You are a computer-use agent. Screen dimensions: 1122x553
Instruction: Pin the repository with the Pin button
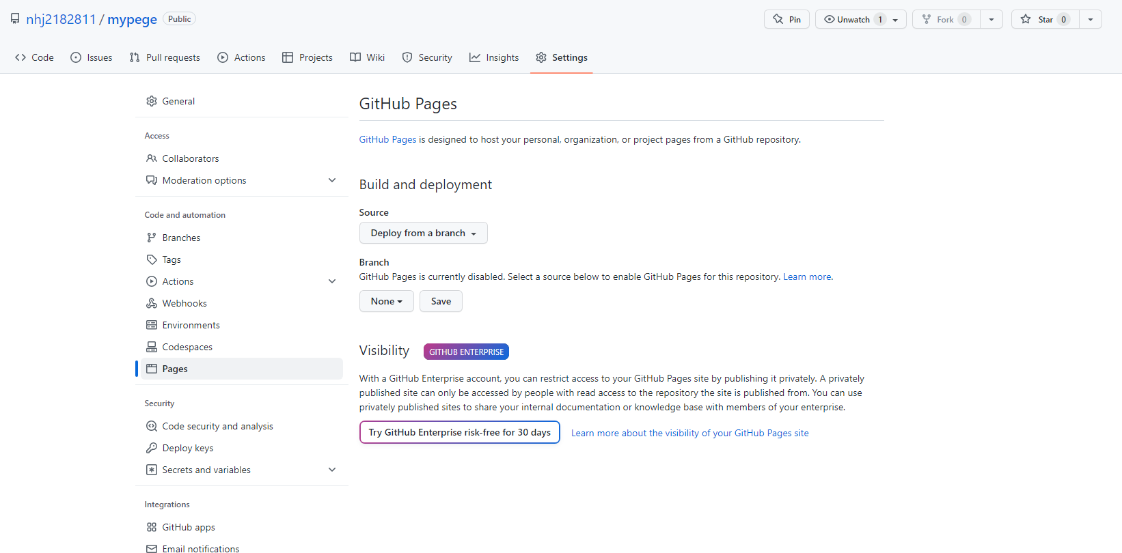point(786,20)
